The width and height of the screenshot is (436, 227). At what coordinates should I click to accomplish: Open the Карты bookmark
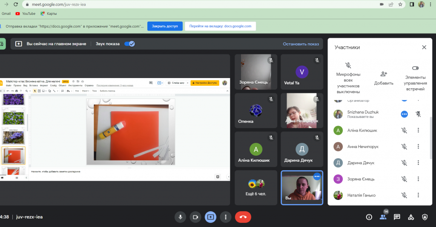(x=49, y=14)
